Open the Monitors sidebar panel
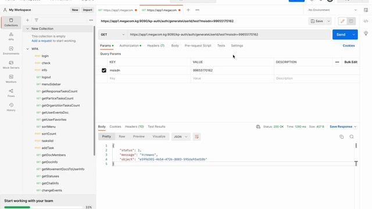 click(11, 79)
